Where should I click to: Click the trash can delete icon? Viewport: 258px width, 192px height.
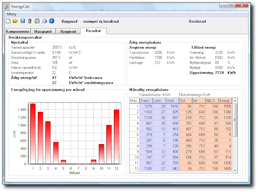[x=30, y=21]
